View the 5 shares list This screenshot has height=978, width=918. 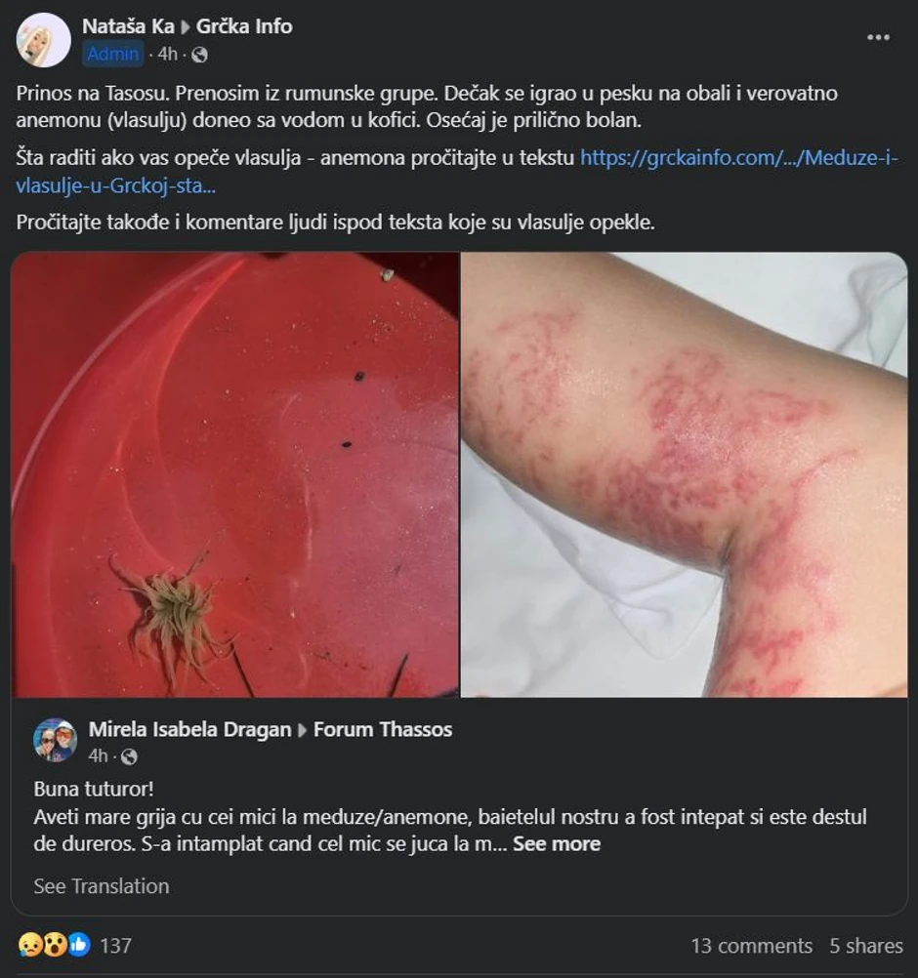(x=866, y=946)
